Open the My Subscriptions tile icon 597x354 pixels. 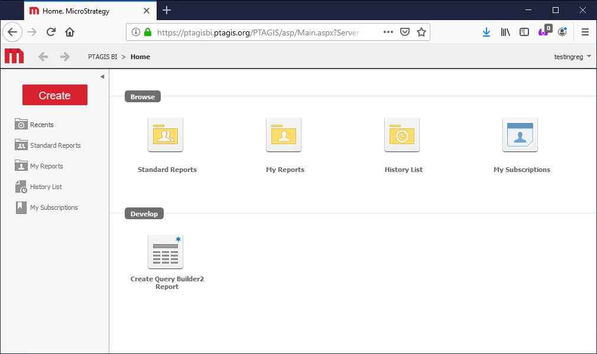[520, 135]
